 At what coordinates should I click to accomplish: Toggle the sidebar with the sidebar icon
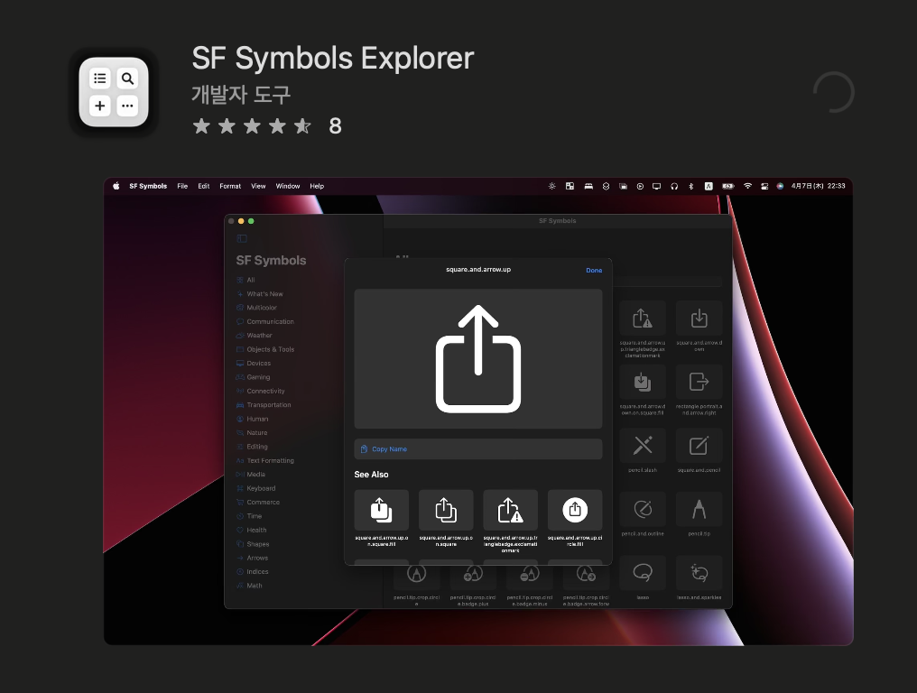pyautogui.click(x=242, y=238)
